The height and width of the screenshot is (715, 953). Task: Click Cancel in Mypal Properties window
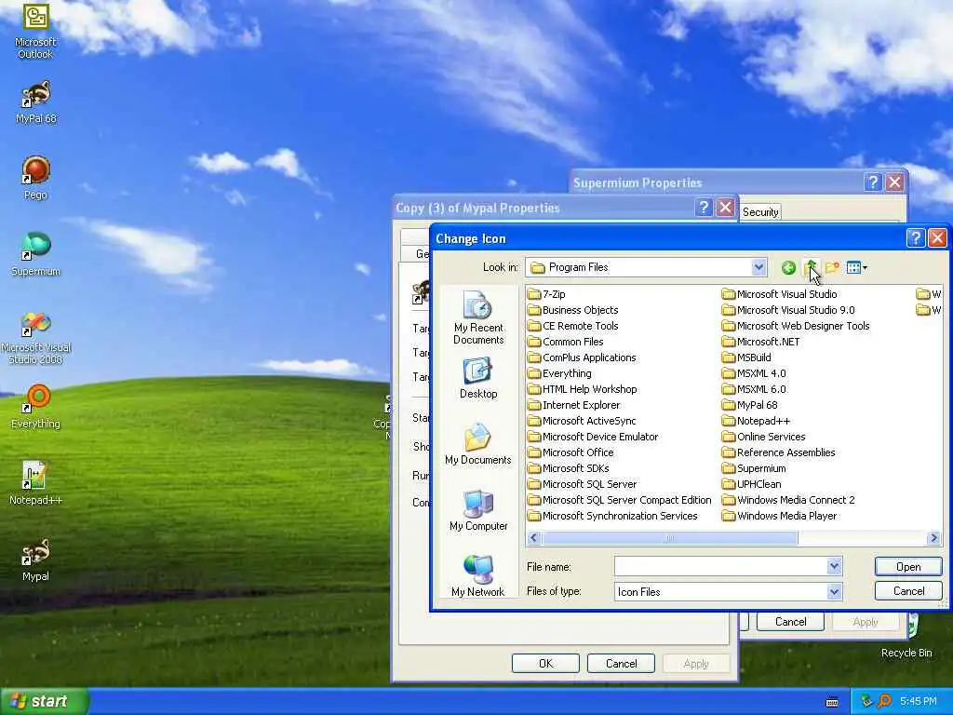click(621, 663)
